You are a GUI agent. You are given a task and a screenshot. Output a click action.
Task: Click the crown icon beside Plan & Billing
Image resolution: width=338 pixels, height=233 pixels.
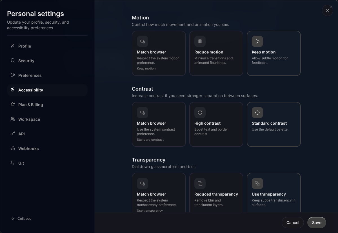coord(13,105)
